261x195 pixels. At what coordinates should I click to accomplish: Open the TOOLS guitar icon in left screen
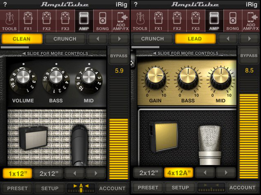(9, 21)
